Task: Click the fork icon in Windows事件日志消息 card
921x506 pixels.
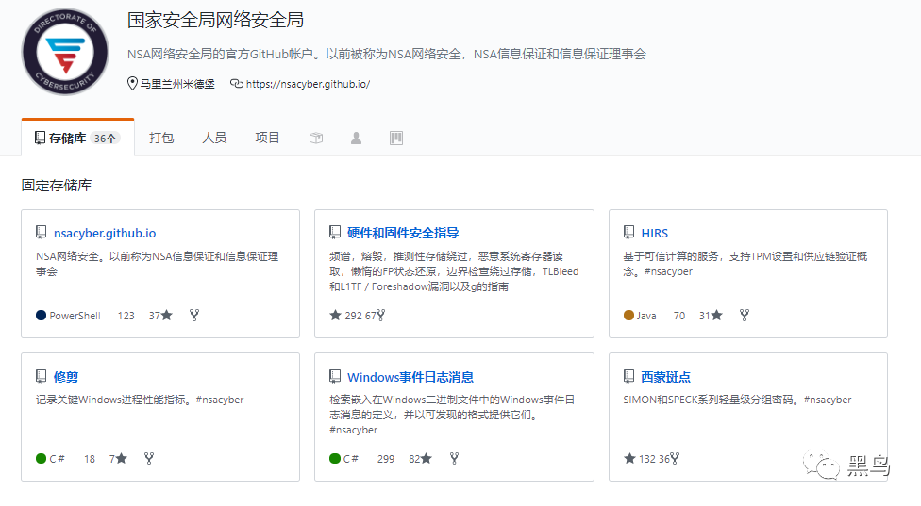Action: click(x=454, y=459)
